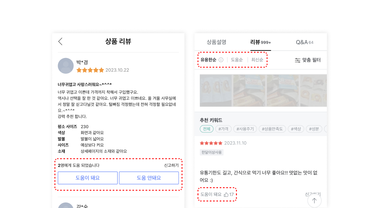Select the #상품만족도 keyword chip

(x=272, y=129)
